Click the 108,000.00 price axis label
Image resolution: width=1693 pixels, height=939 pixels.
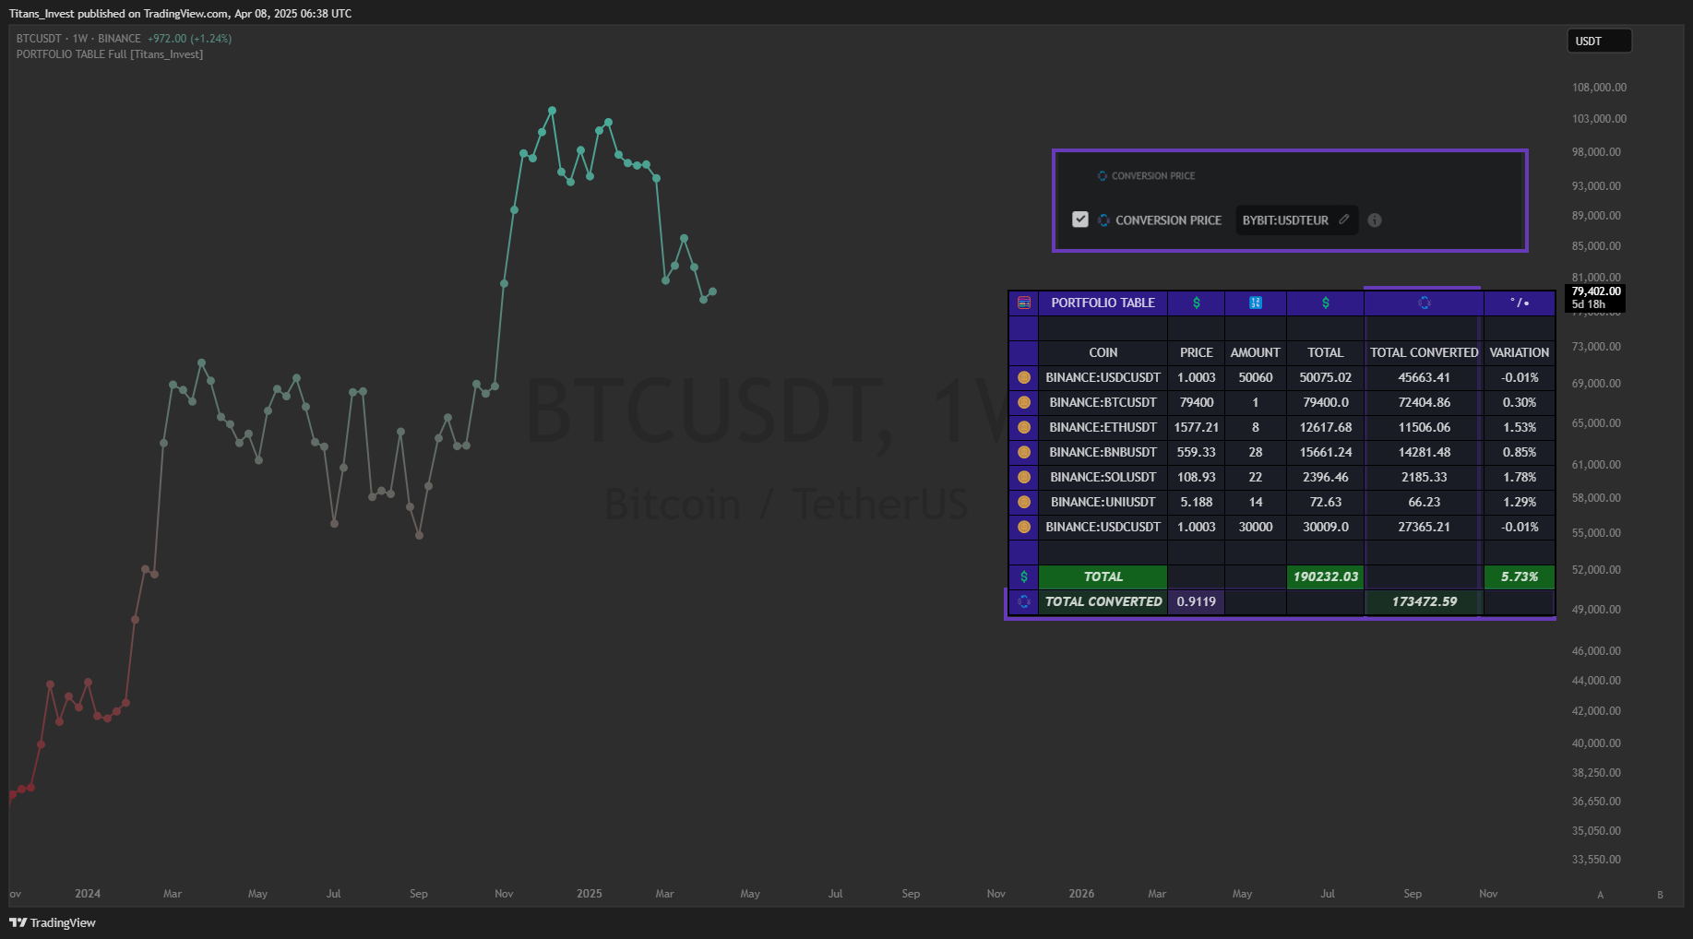point(1599,88)
